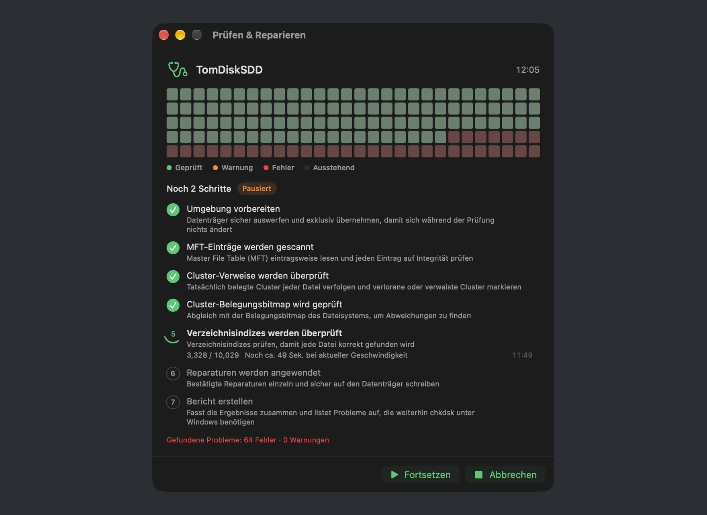
Task: Click the last red block in bottom map row
Action: click(x=534, y=151)
